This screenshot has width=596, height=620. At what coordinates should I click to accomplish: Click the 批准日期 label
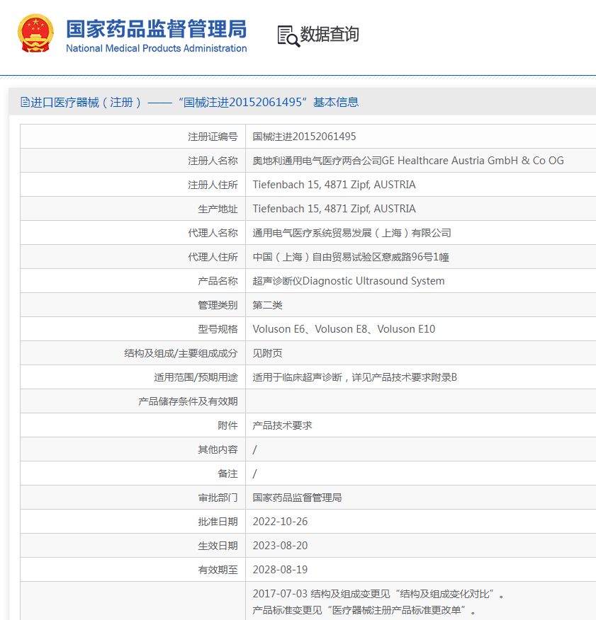pyautogui.click(x=218, y=522)
